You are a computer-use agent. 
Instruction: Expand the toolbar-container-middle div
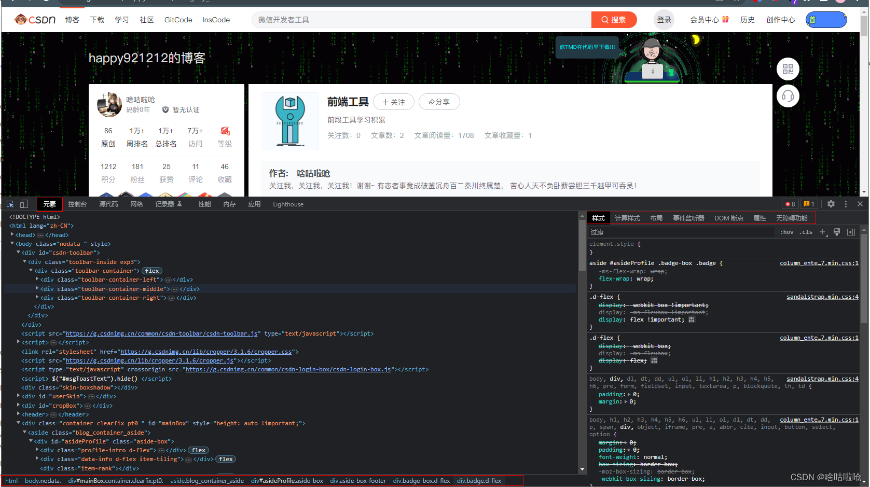(x=37, y=288)
